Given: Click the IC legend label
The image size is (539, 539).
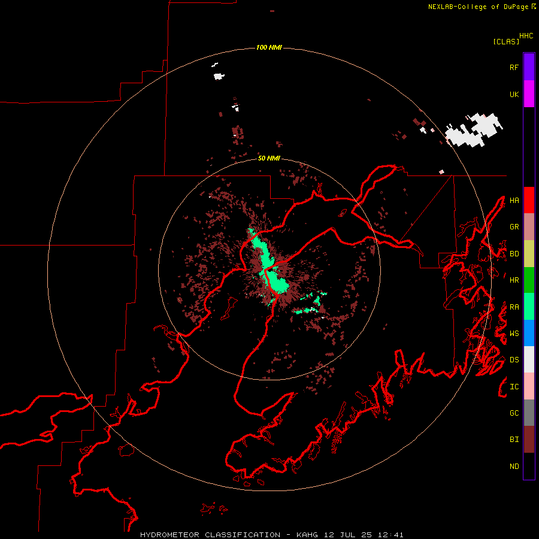Looking at the screenshot, I should (x=514, y=387).
